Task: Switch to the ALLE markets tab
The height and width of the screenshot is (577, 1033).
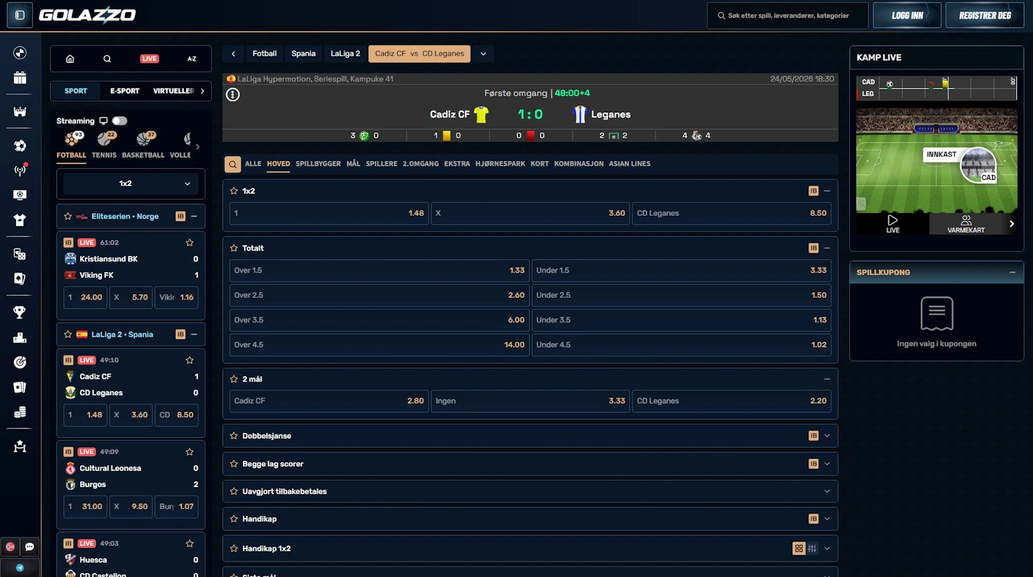Action: 253,164
